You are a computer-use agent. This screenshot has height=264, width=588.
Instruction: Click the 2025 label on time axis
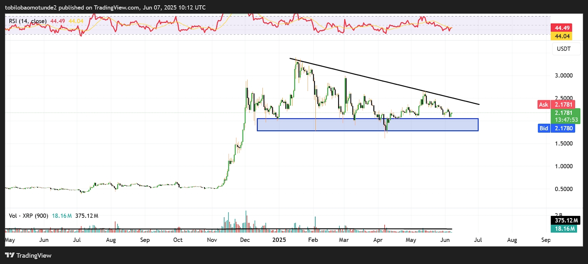(279, 240)
